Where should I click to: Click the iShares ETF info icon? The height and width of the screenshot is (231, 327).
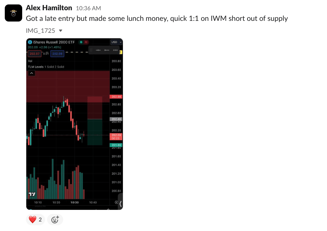pos(29,42)
